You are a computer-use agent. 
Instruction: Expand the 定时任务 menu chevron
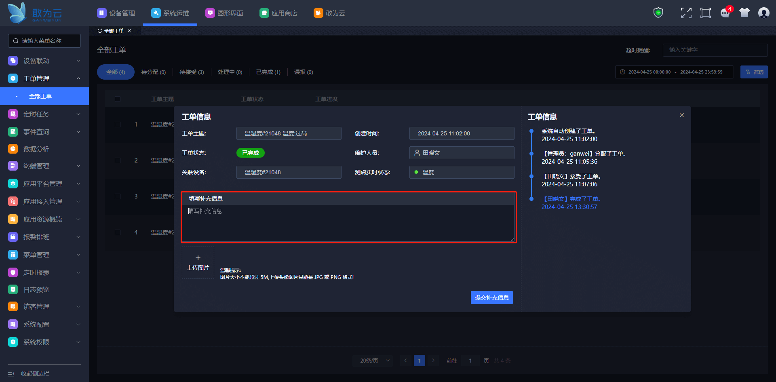click(x=78, y=114)
